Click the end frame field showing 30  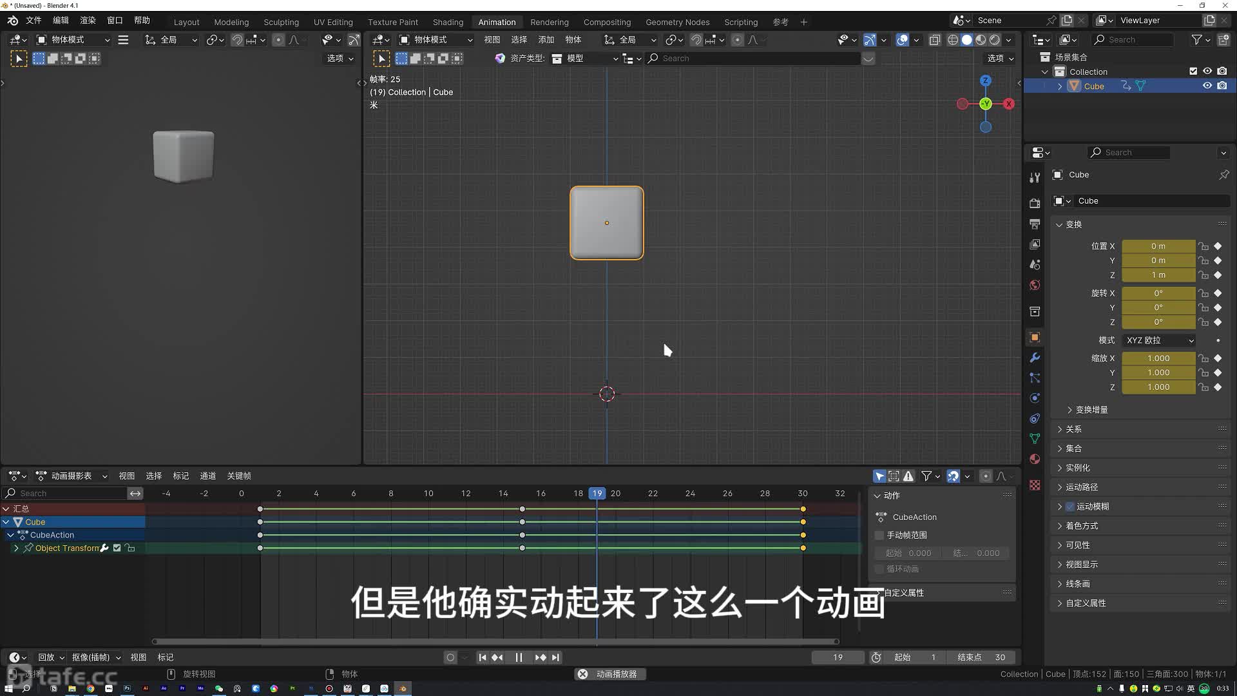pos(982,657)
